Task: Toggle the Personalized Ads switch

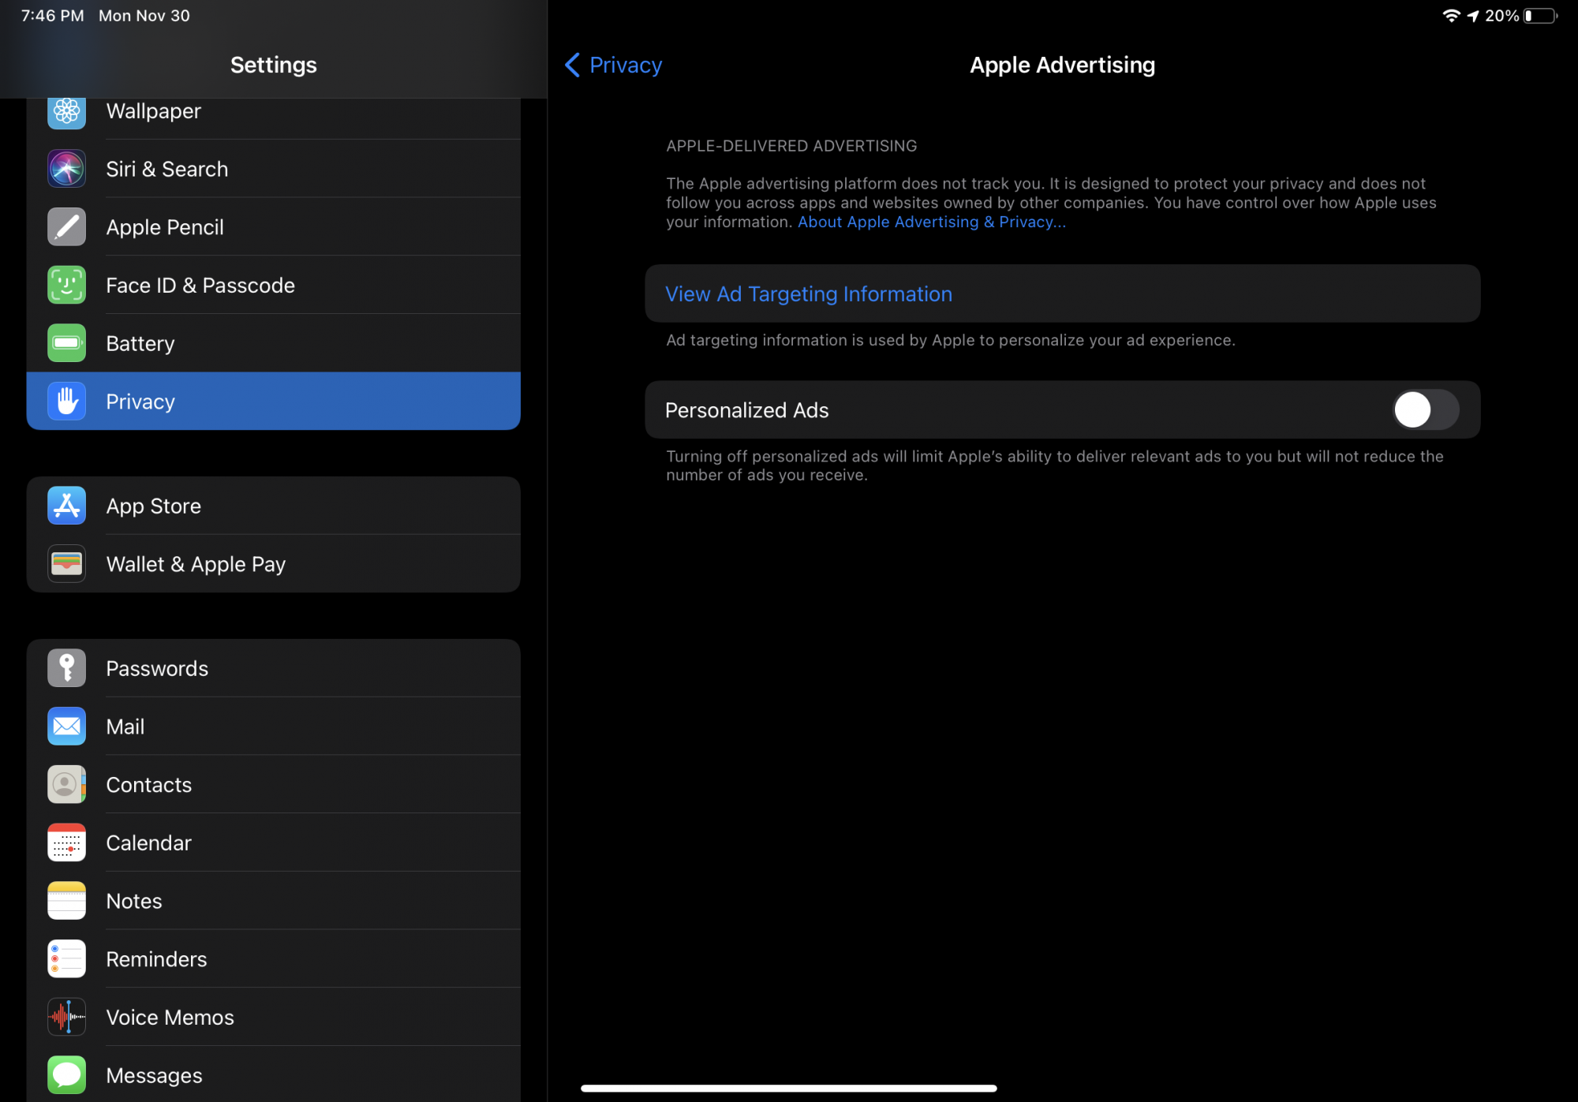Action: coord(1425,410)
